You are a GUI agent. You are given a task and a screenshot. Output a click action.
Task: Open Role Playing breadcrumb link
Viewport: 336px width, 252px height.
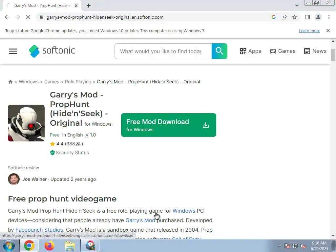[x=78, y=82]
